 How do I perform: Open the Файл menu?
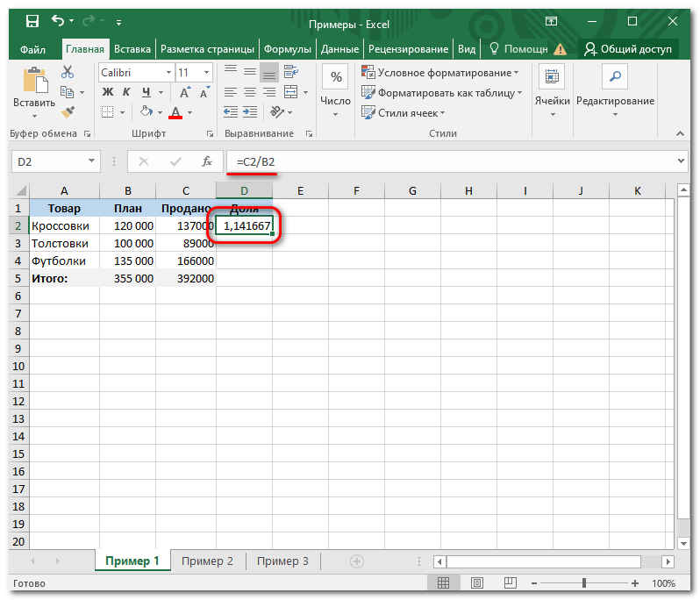pyautogui.click(x=32, y=49)
